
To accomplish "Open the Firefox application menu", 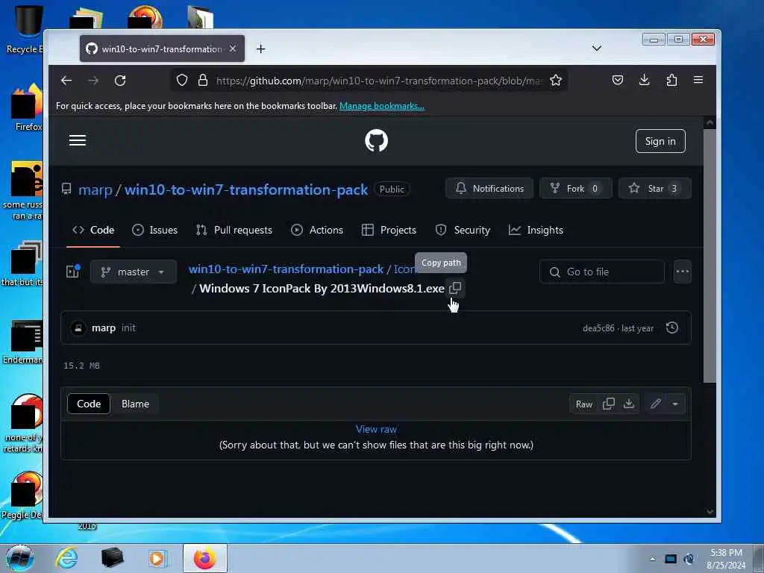I will point(698,80).
